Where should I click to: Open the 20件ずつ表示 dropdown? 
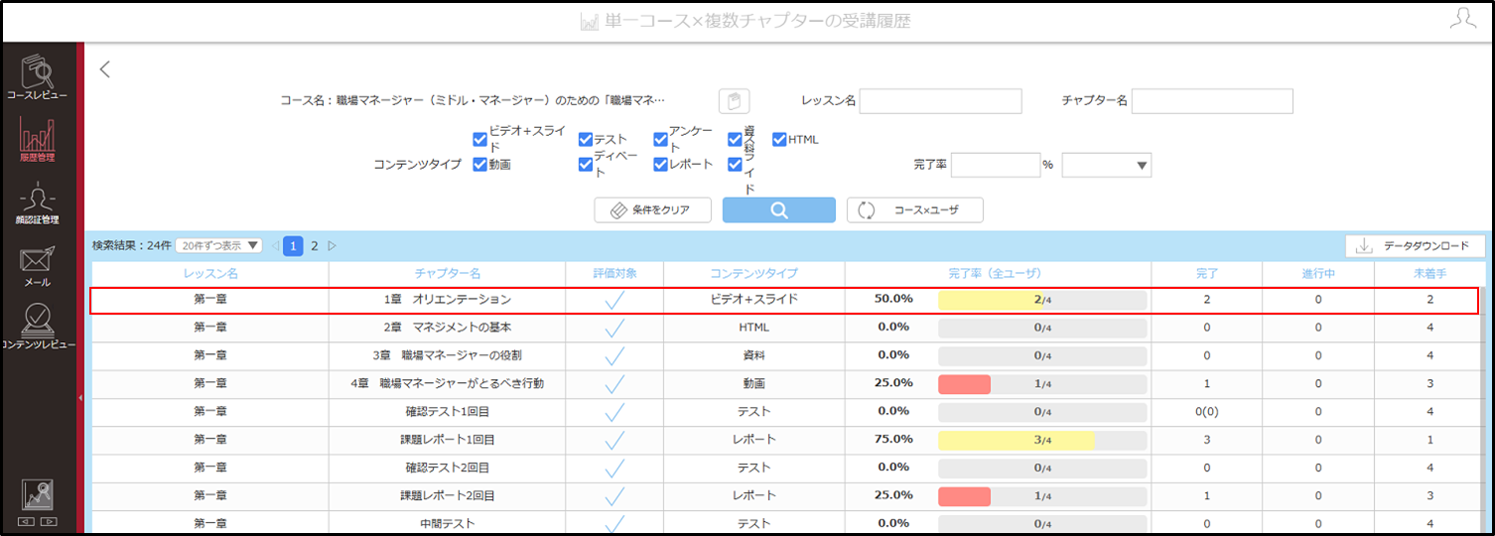pyautogui.click(x=218, y=245)
